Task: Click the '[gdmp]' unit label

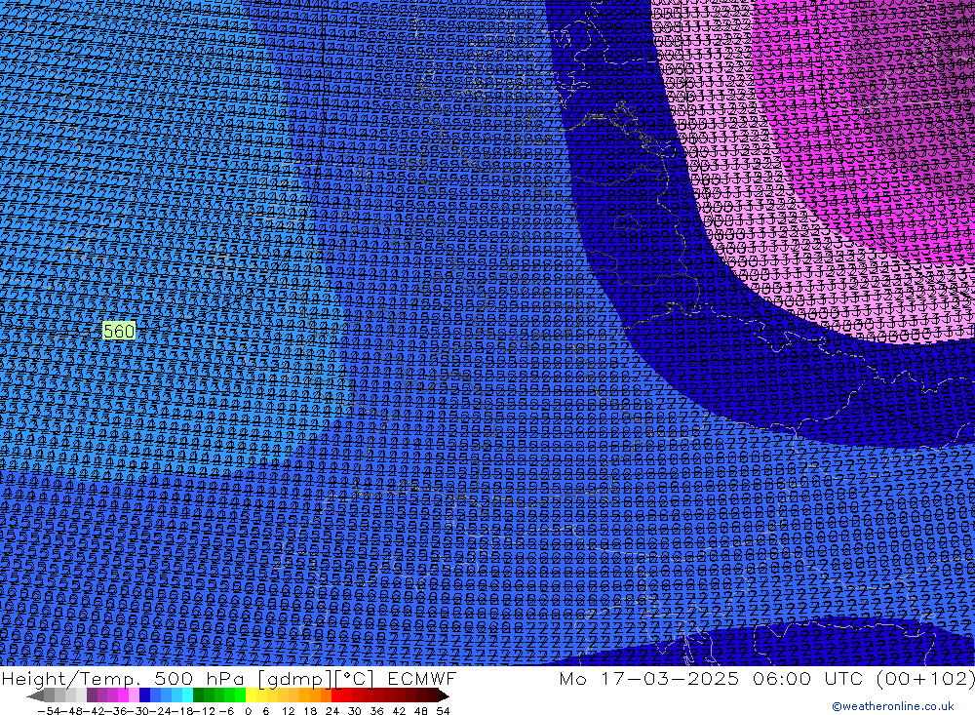Action: pyautogui.click(x=295, y=679)
